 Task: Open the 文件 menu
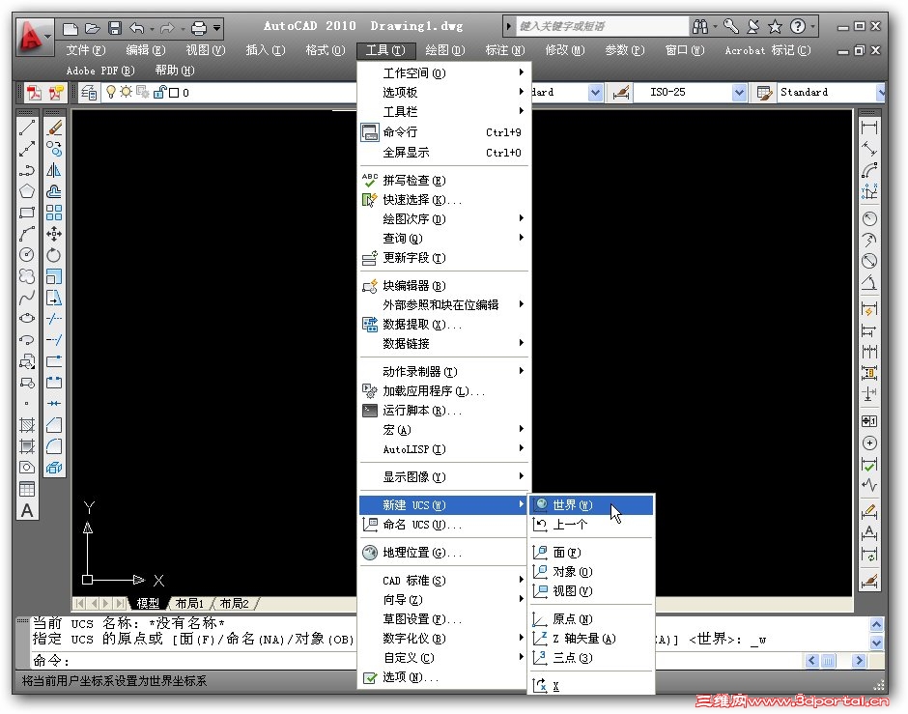pos(86,50)
